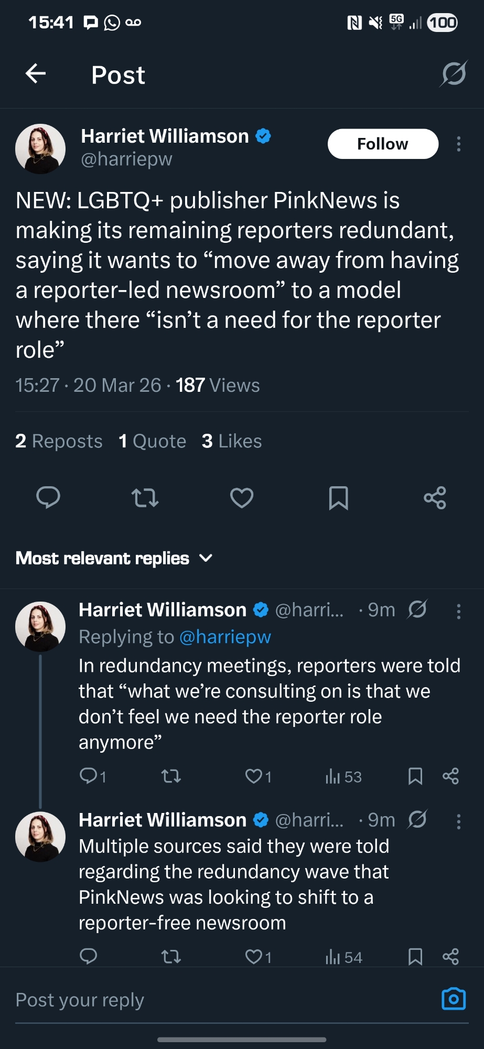
Task: Repost the main post
Action: point(145,497)
